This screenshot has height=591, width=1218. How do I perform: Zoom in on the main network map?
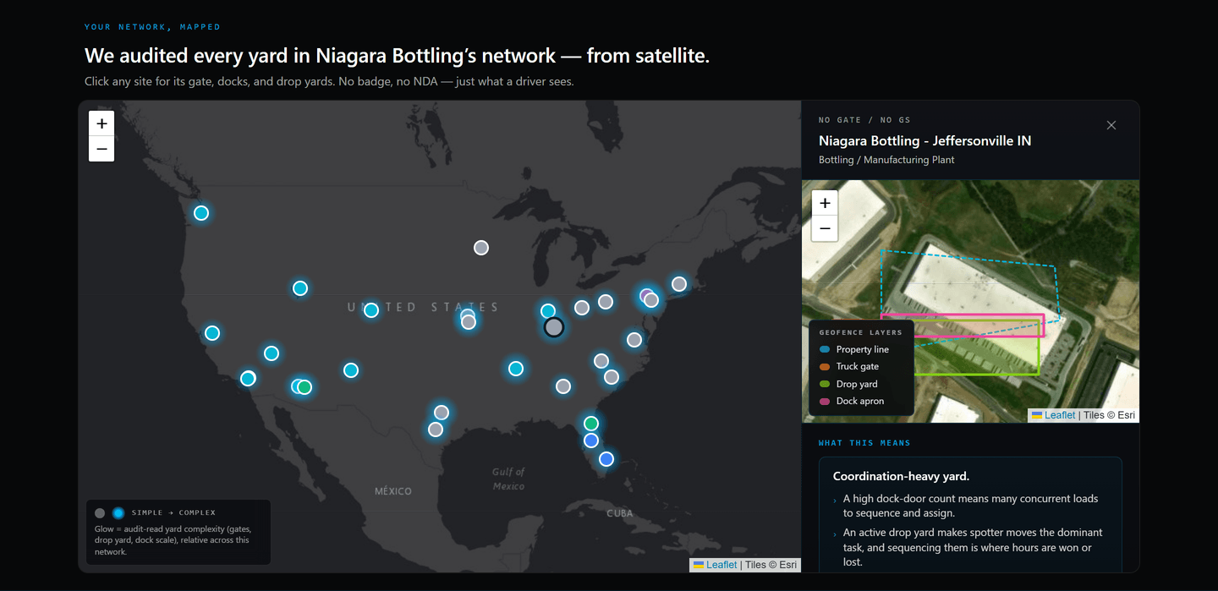101,123
